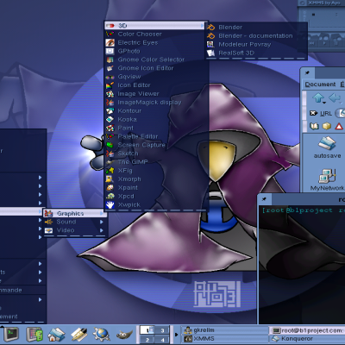Launch Palette Editor from Graphics menu

point(155,136)
